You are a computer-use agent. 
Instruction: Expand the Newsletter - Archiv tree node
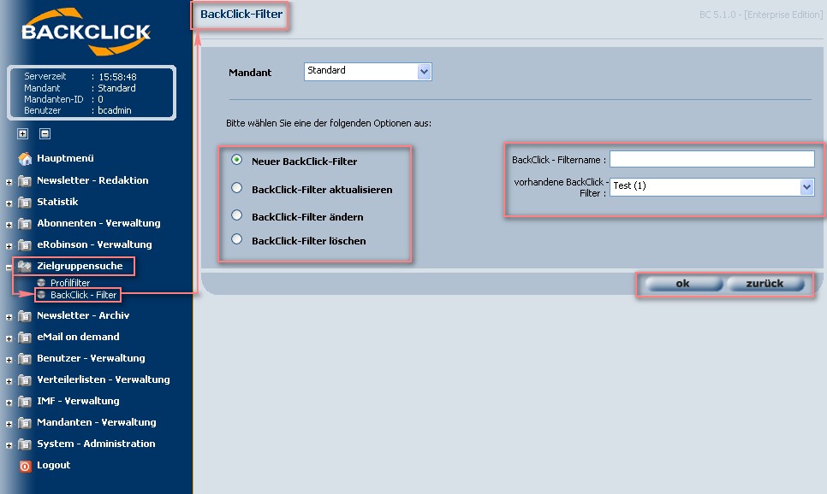(x=9, y=317)
